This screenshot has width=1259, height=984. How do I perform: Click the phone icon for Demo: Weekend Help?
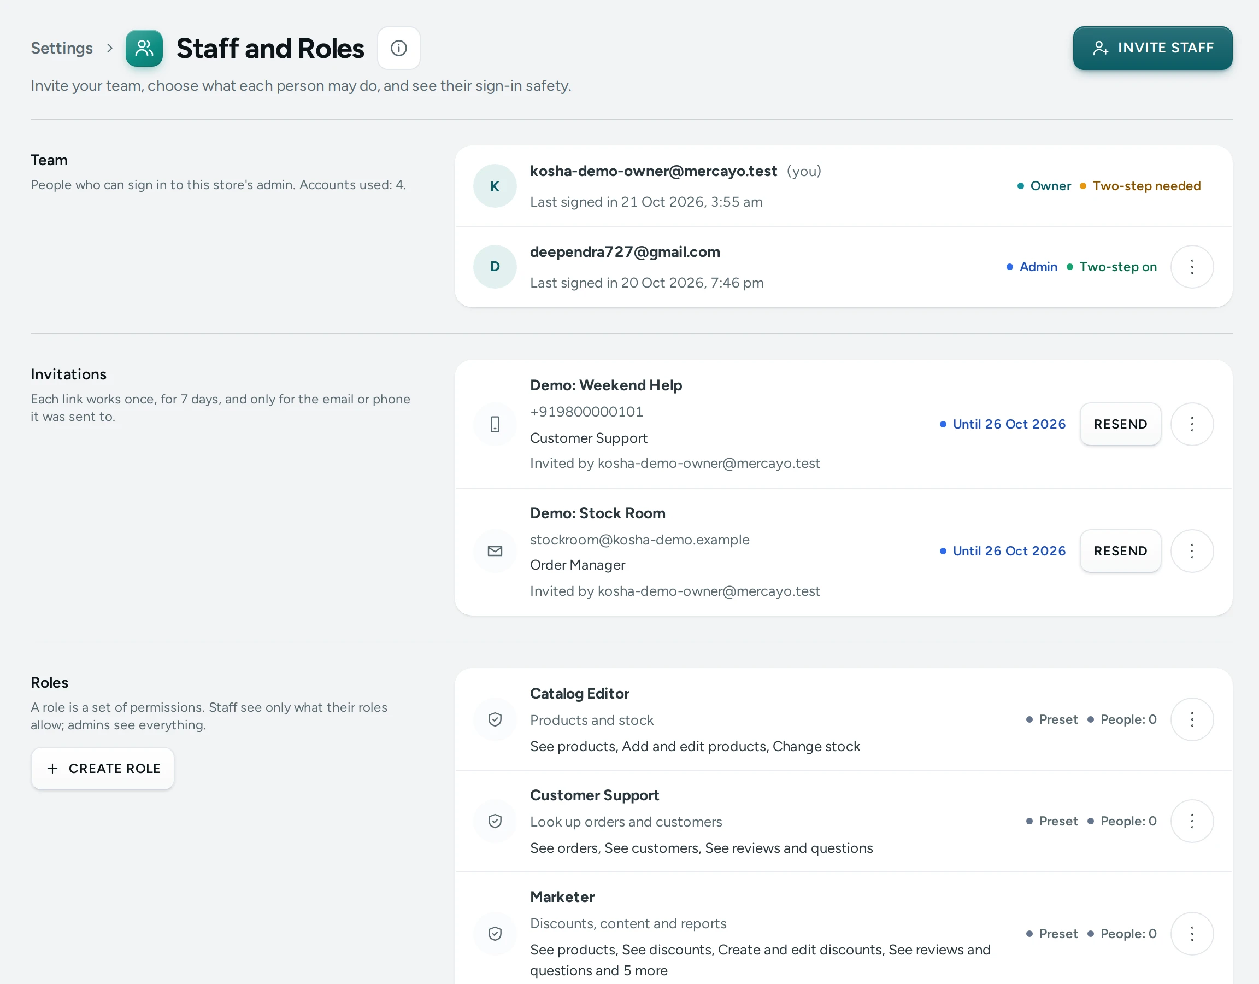click(x=495, y=425)
